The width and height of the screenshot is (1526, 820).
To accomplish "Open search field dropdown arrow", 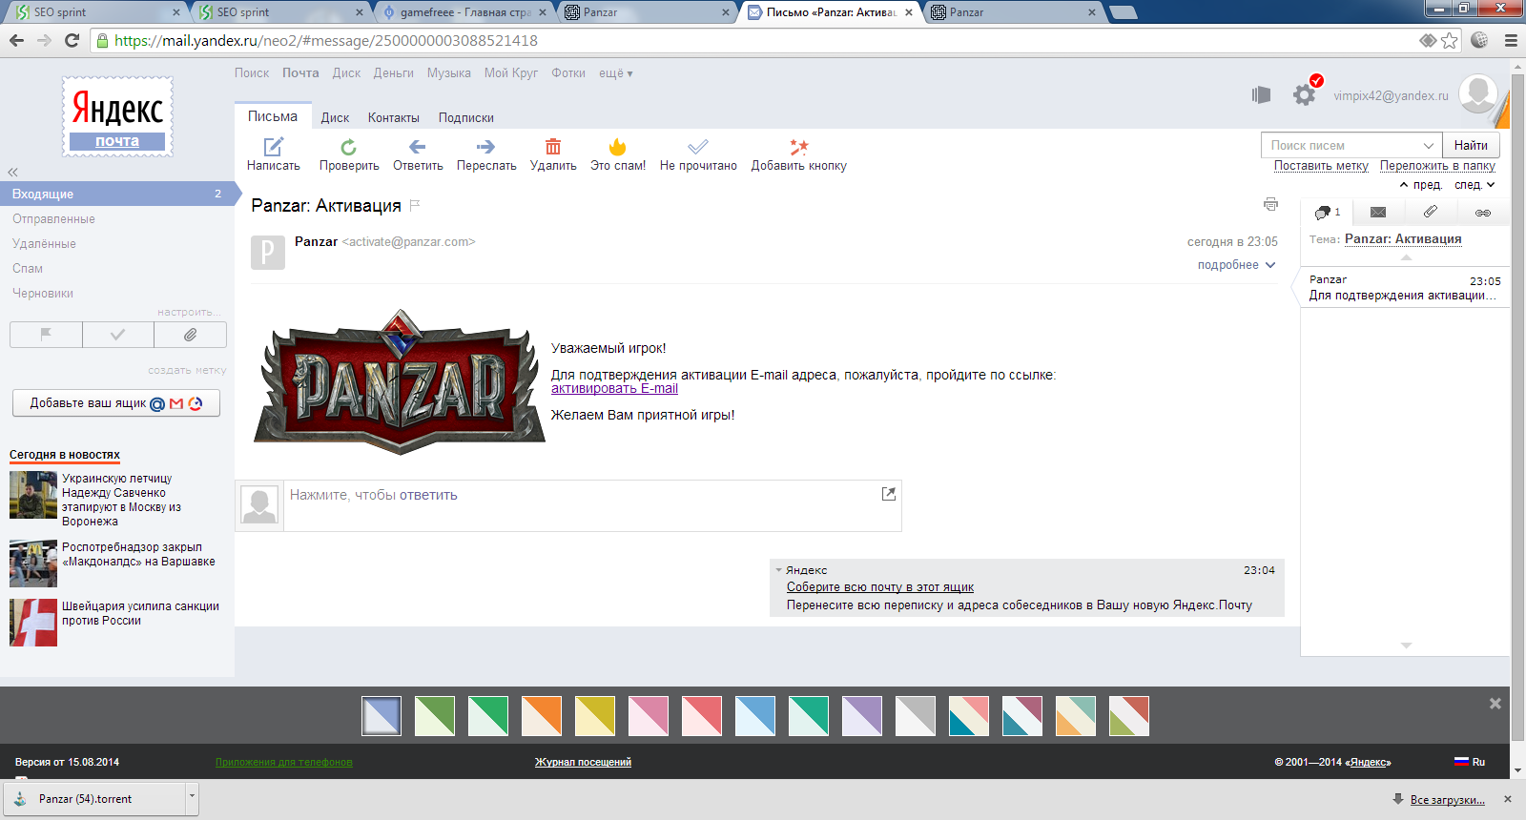I will 1428,146.
